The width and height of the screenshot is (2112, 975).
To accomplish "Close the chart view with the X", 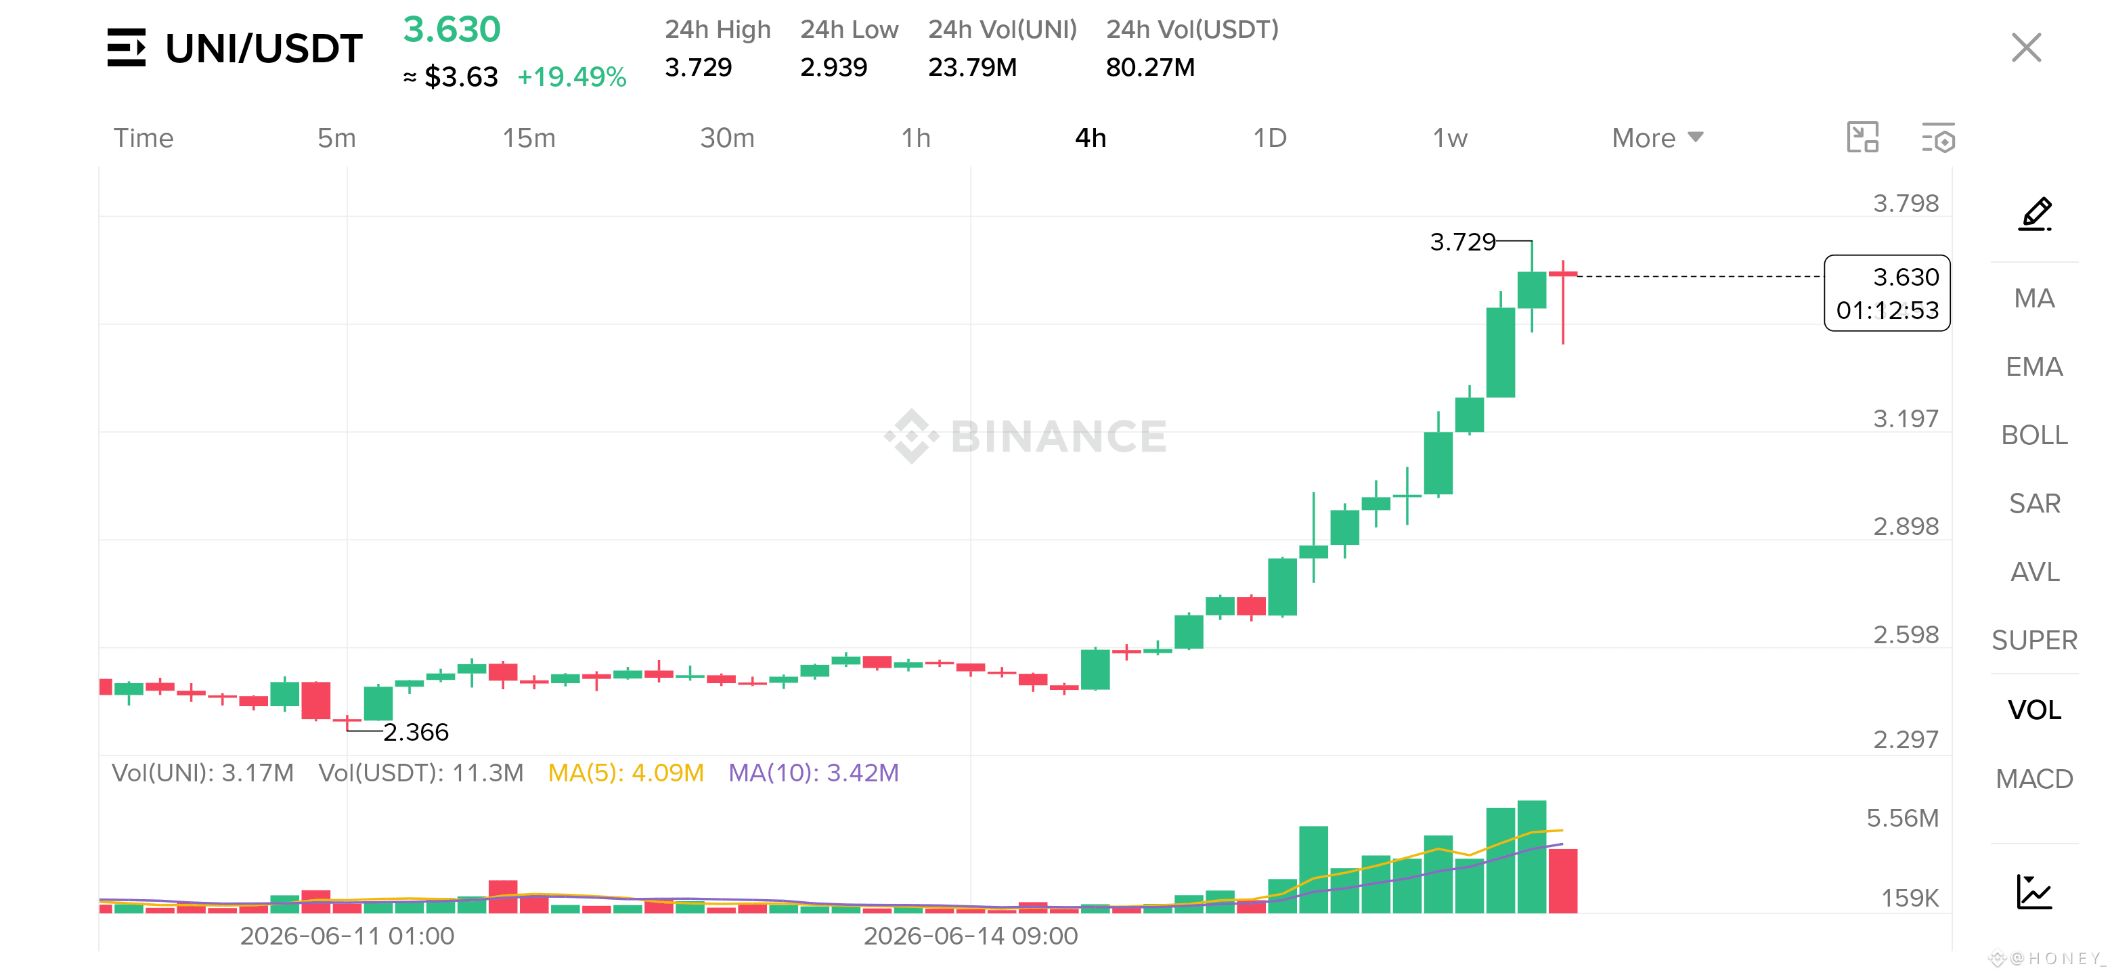I will tap(2026, 47).
